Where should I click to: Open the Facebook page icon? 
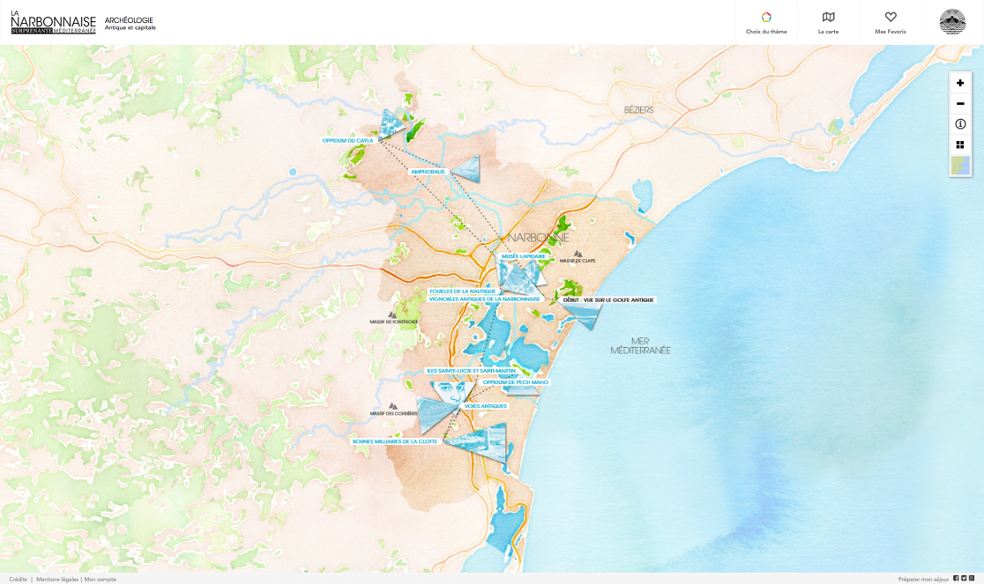click(x=956, y=579)
